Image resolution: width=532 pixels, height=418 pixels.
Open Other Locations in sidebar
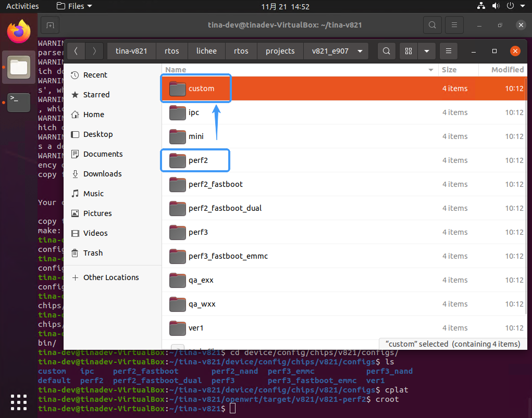(x=111, y=277)
